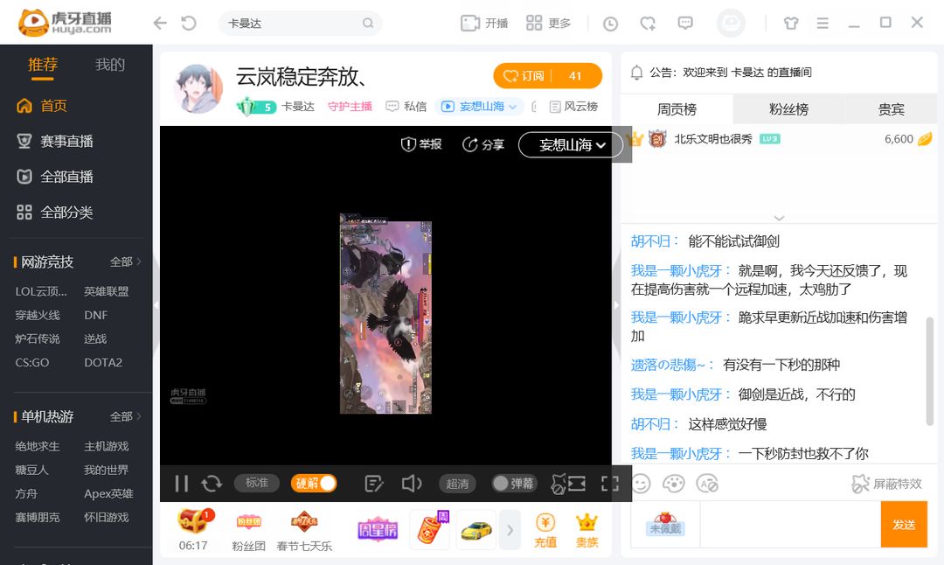Subscribe with the orange 订阅 button
The image size is (944, 565).
(x=547, y=76)
